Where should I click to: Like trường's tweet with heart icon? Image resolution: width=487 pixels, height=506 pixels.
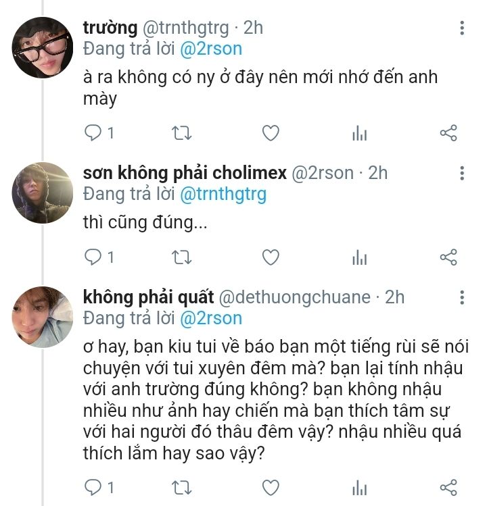coord(271,133)
